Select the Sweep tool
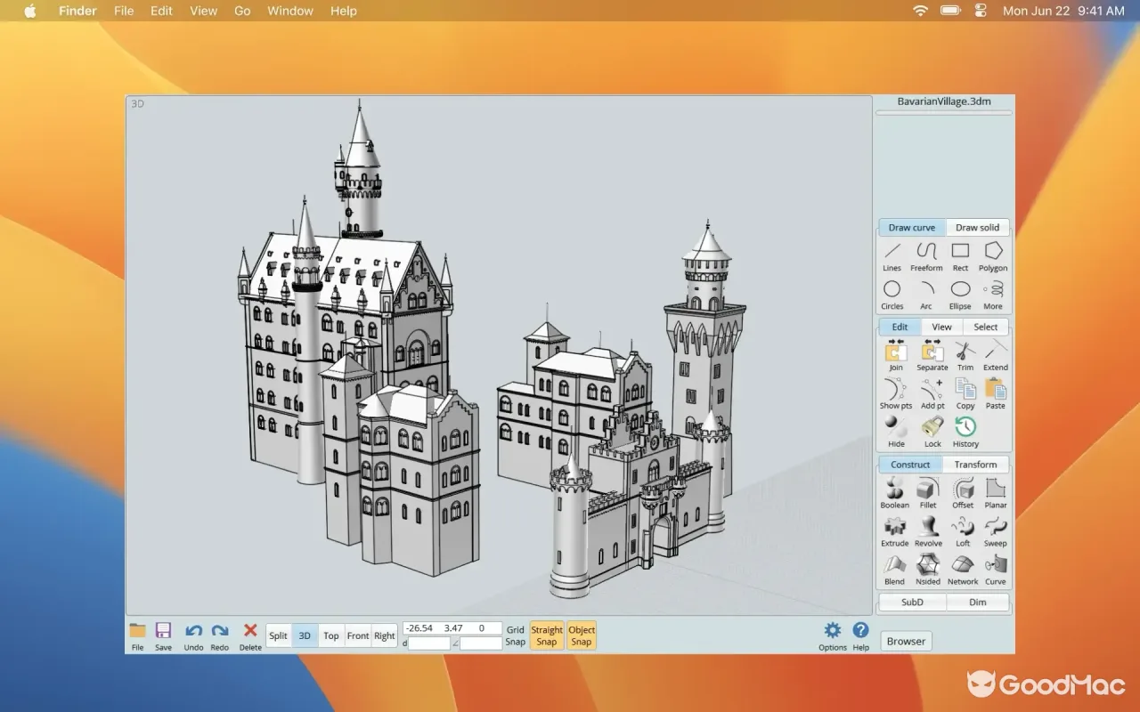Image resolution: width=1140 pixels, height=712 pixels. click(996, 532)
